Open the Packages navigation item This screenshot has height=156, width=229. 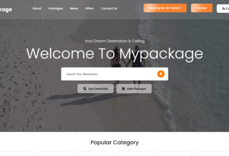pyautogui.click(x=56, y=8)
